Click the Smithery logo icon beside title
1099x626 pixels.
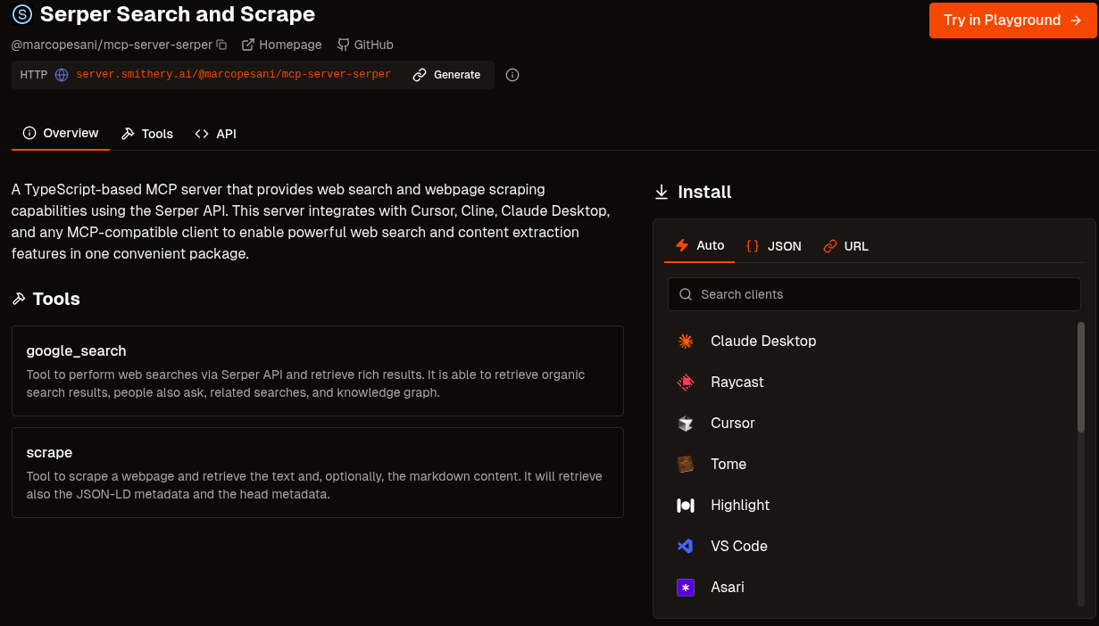(22, 14)
